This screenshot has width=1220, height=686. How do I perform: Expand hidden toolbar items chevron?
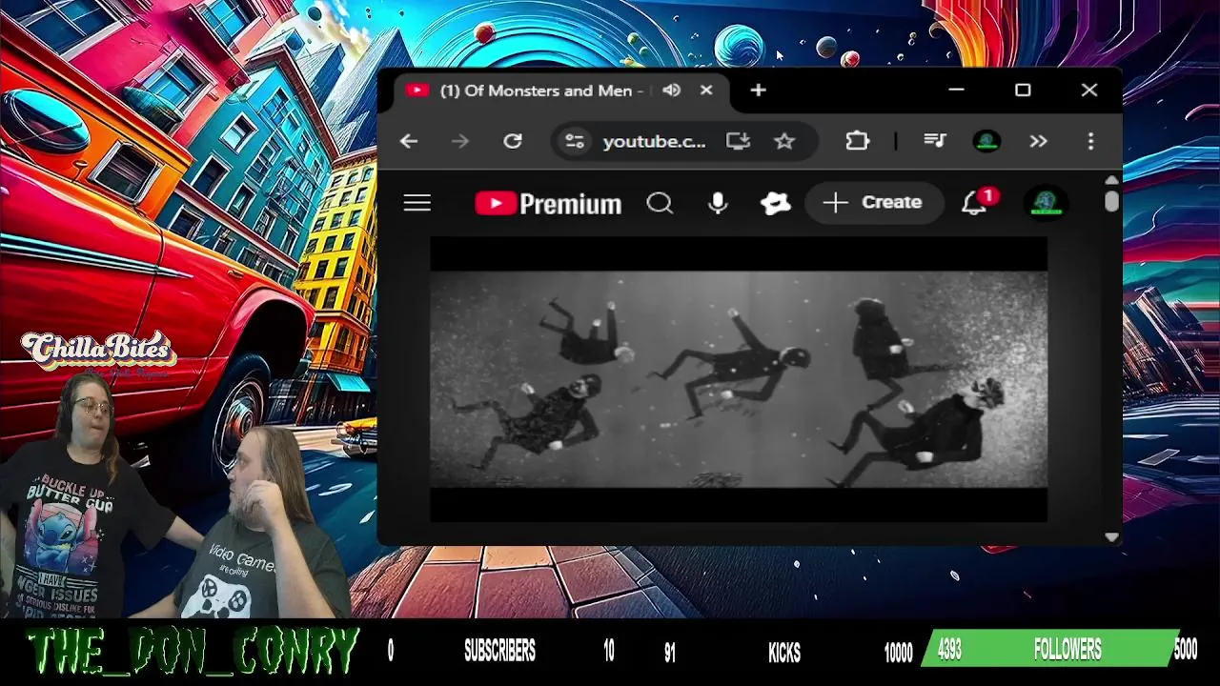pos(1038,141)
